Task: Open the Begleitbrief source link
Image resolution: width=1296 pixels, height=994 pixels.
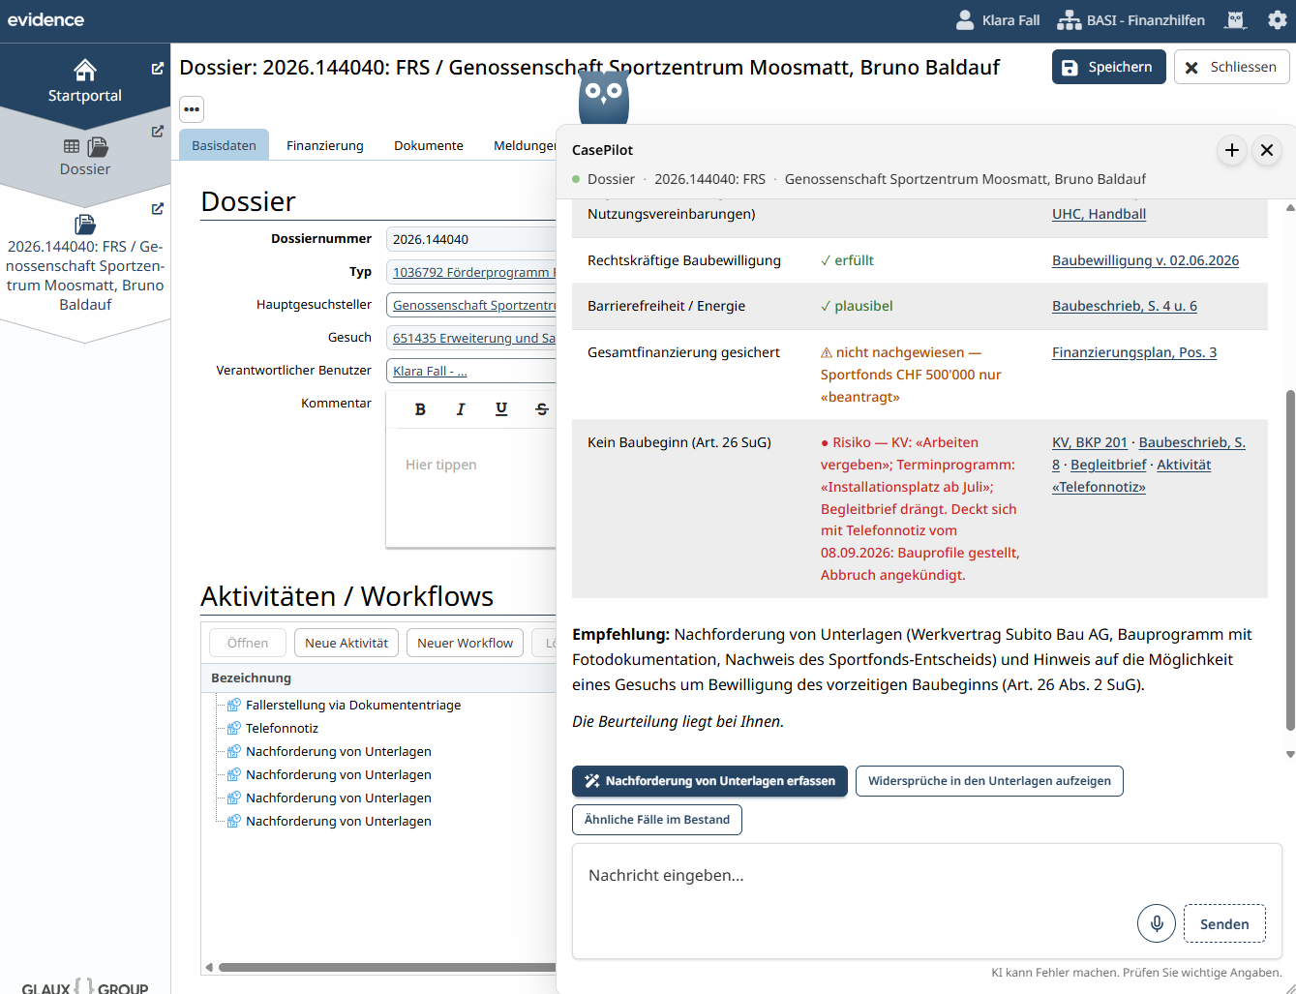Action: click(1108, 465)
